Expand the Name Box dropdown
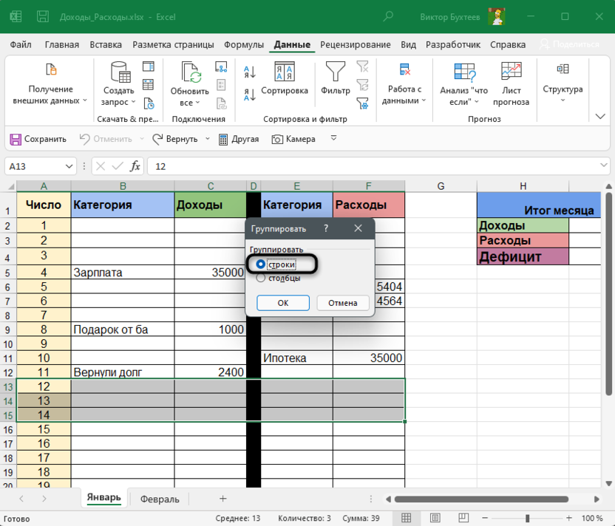Viewport: 615px width, 526px height. pyautogui.click(x=69, y=166)
